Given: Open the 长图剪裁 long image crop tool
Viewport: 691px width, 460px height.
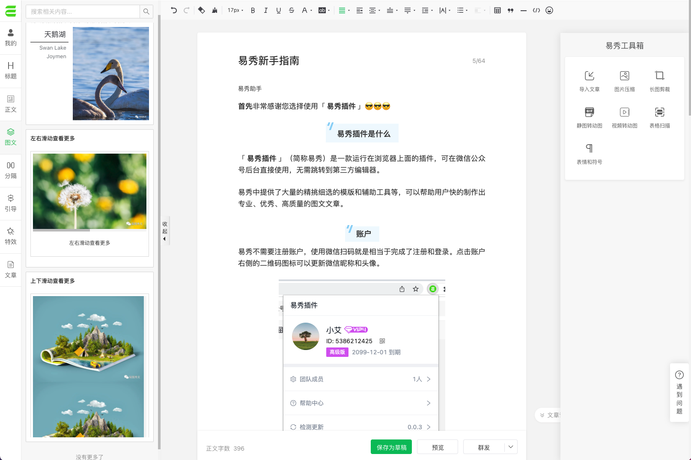Looking at the screenshot, I should click(660, 81).
